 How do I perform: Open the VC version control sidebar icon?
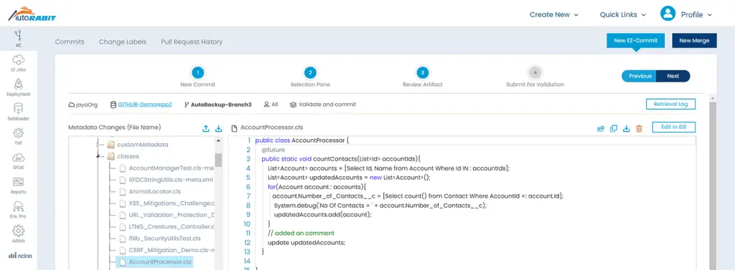click(x=18, y=39)
